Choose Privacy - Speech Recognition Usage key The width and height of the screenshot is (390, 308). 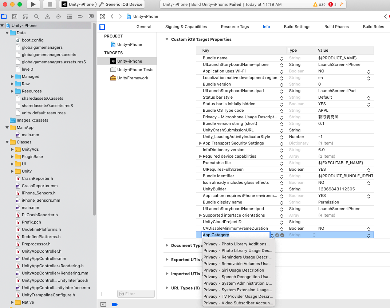pos(239,277)
